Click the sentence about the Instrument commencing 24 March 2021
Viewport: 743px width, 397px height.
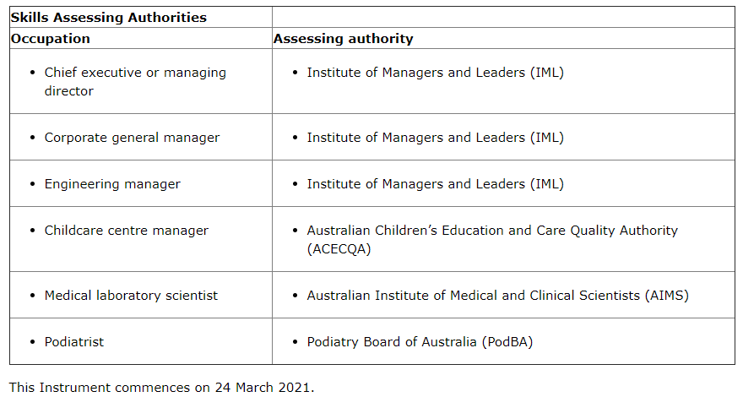pos(161,388)
